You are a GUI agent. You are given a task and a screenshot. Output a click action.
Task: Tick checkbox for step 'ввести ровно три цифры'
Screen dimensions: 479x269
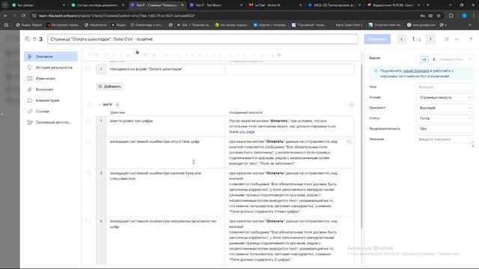89,121
